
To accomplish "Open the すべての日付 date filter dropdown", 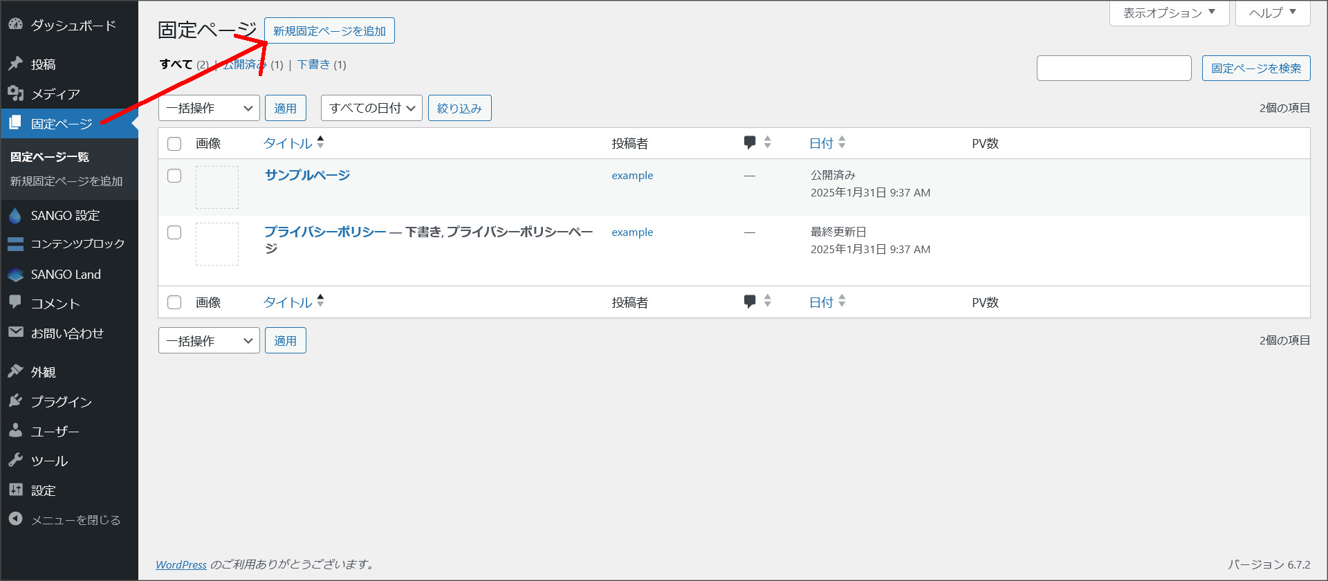I will click(x=371, y=108).
